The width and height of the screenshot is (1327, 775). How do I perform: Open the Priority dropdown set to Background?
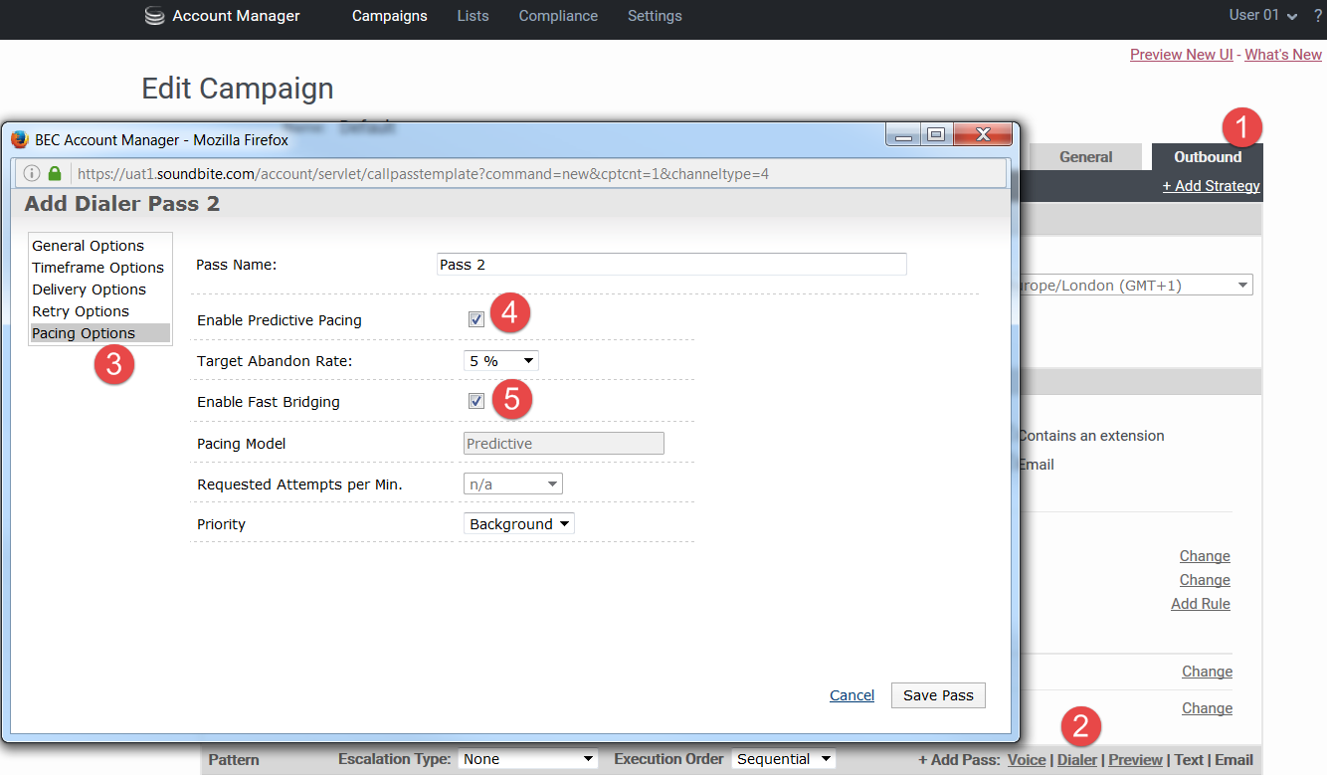click(518, 524)
